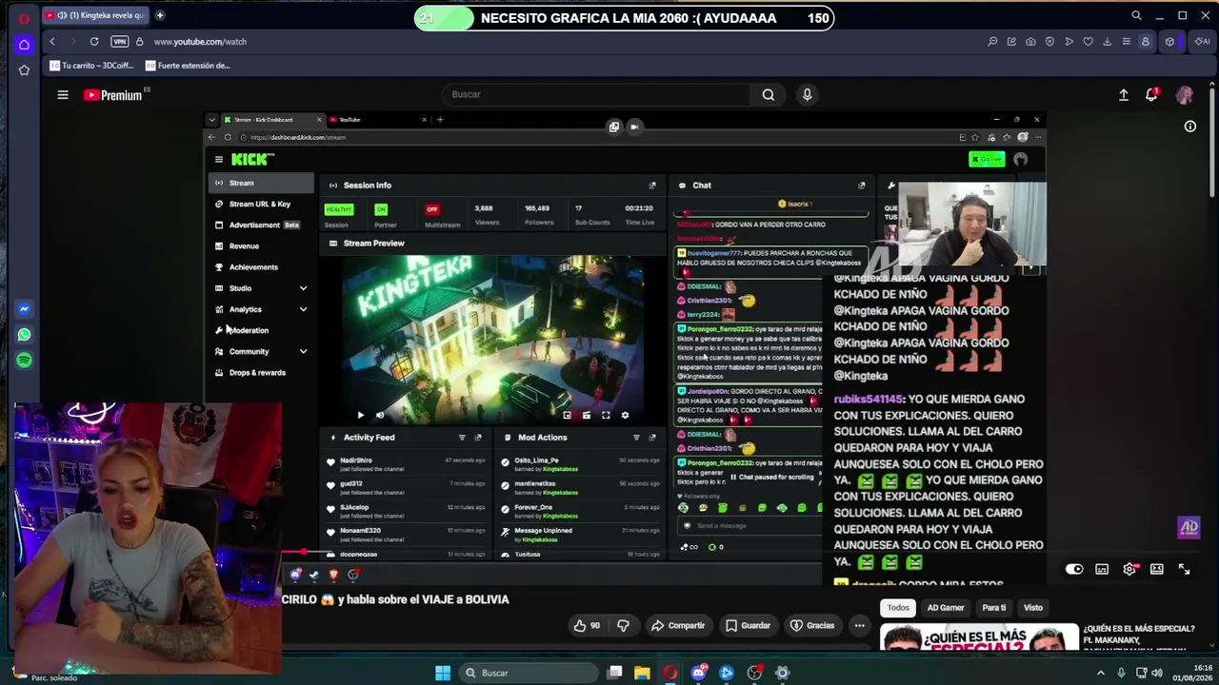
Task: Open Windows Start menu
Action: click(x=443, y=673)
